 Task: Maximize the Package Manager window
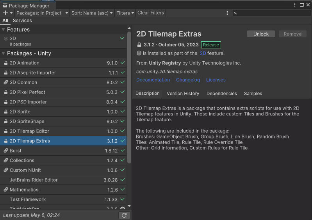pos(302,5)
